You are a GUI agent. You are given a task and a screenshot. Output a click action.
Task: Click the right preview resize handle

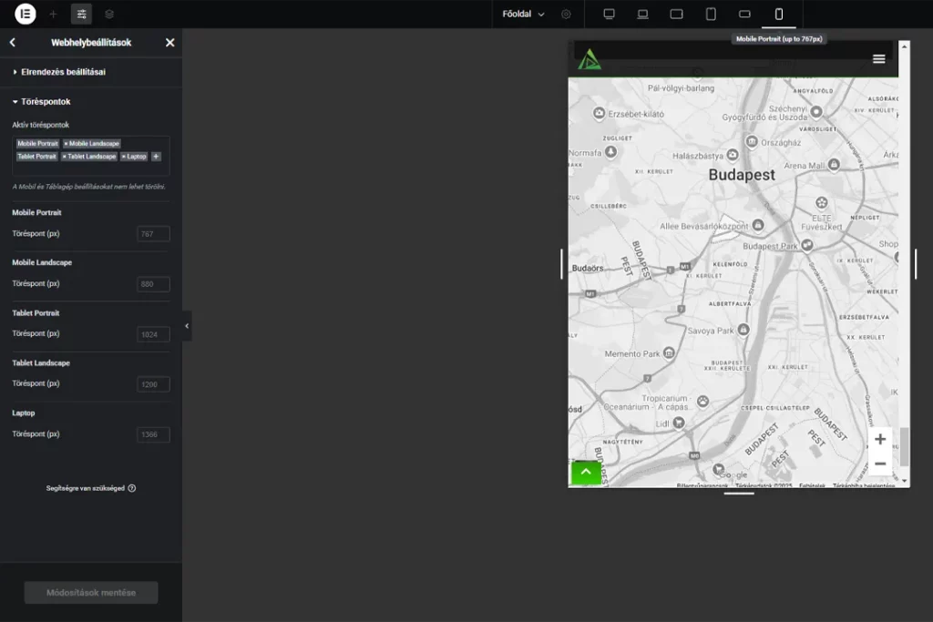(916, 264)
